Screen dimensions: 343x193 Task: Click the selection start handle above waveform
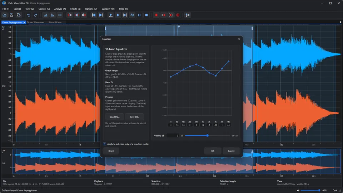(105, 28)
